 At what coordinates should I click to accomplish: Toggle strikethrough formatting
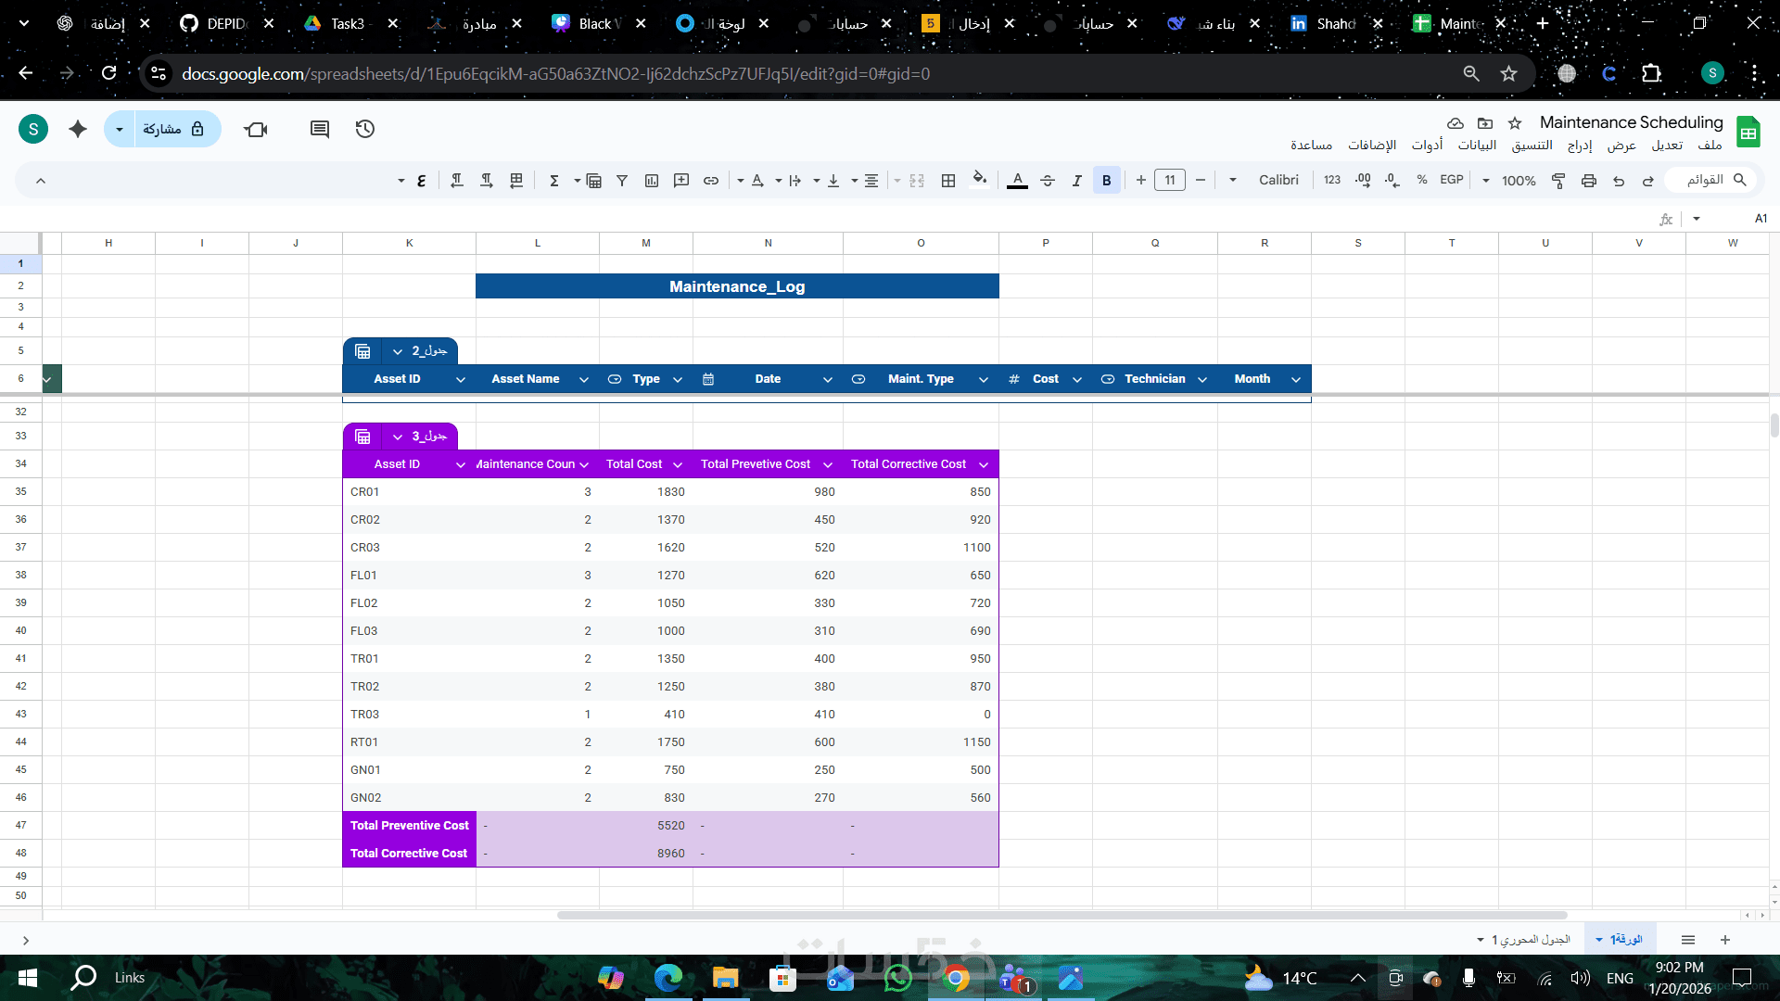point(1048,181)
